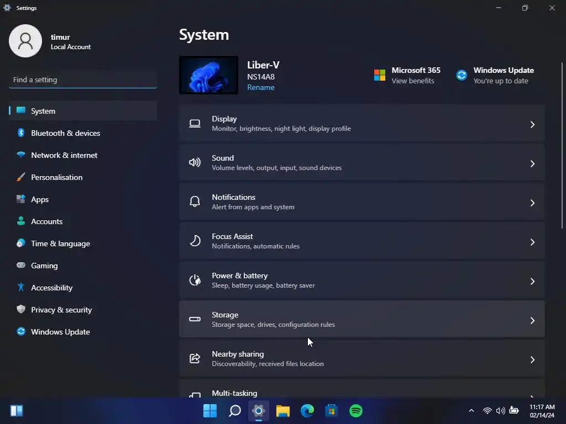Click the Accessibility figure icon in sidebar
566x424 pixels.
[21, 287]
